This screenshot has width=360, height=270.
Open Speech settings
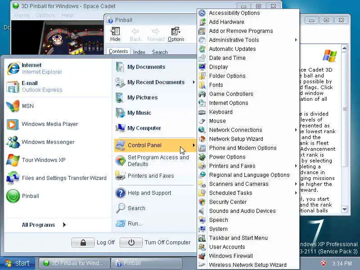[248, 220]
